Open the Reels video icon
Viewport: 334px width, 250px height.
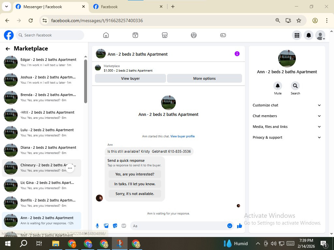click(135, 35)
